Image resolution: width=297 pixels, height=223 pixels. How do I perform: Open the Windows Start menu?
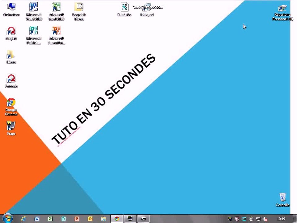(8, 219)
